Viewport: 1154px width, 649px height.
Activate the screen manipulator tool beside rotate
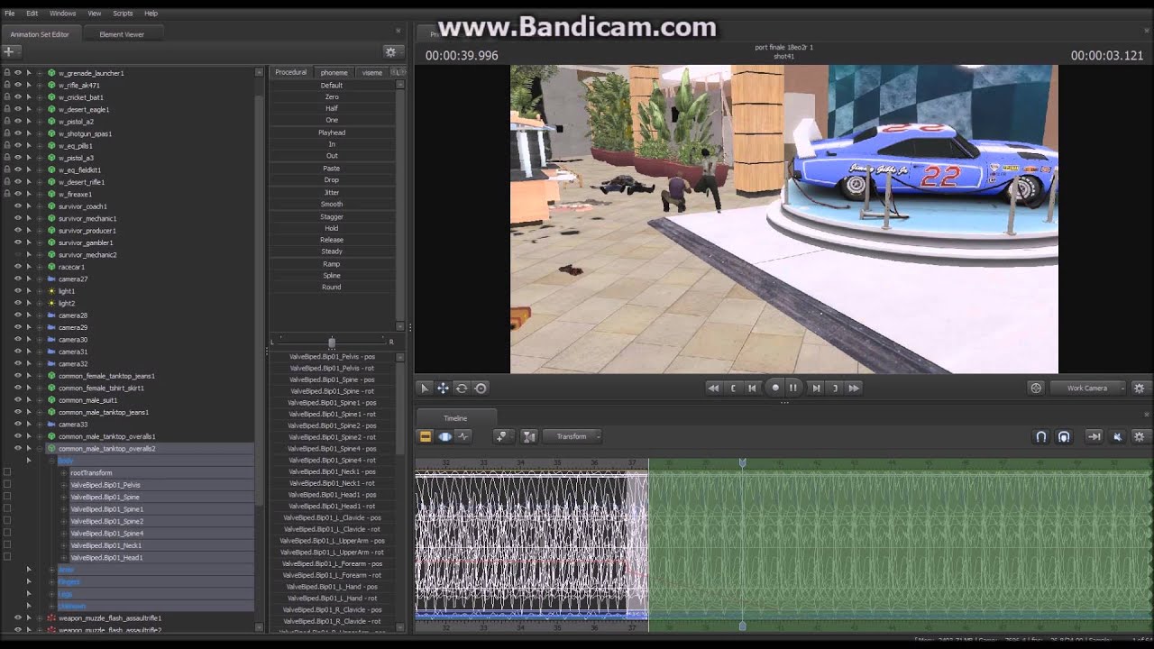point(481,388)
